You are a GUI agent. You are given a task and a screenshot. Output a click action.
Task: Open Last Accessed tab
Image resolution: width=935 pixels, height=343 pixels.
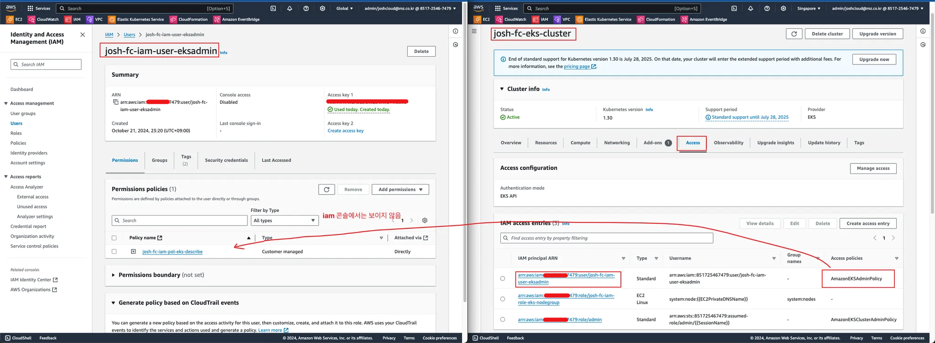(276, 160)
